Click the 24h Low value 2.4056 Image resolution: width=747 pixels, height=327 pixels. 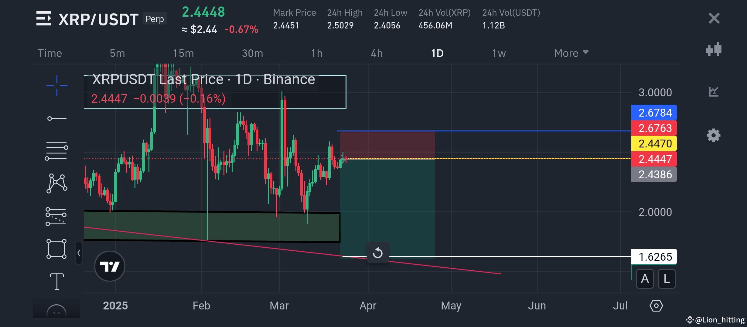coord(387,25)
